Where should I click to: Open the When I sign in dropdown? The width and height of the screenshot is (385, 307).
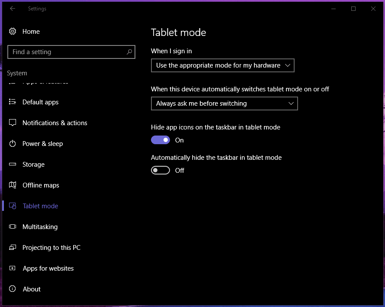(222, 65)
